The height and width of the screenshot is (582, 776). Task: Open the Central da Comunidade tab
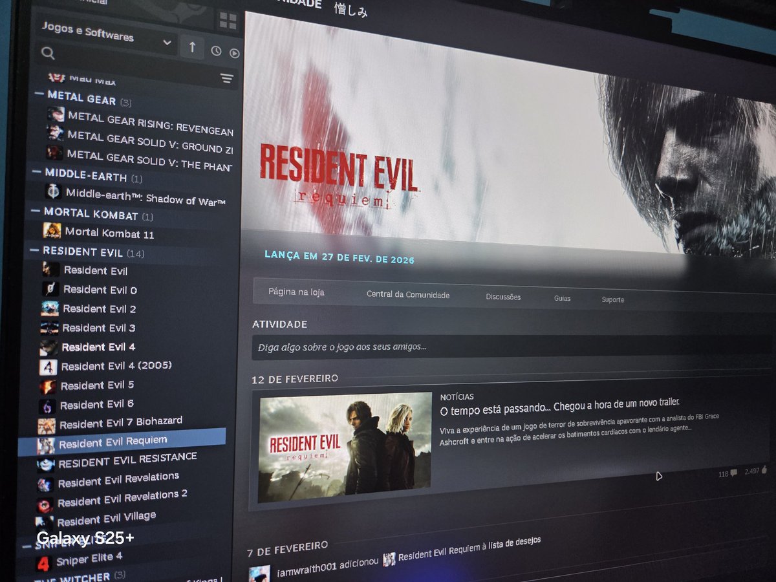[408, 295]
